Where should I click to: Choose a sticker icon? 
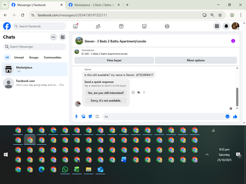[90, 116]
